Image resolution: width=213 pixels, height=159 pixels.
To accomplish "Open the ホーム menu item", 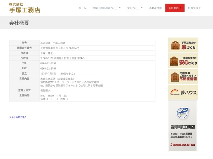I will (x=82, y=8).
